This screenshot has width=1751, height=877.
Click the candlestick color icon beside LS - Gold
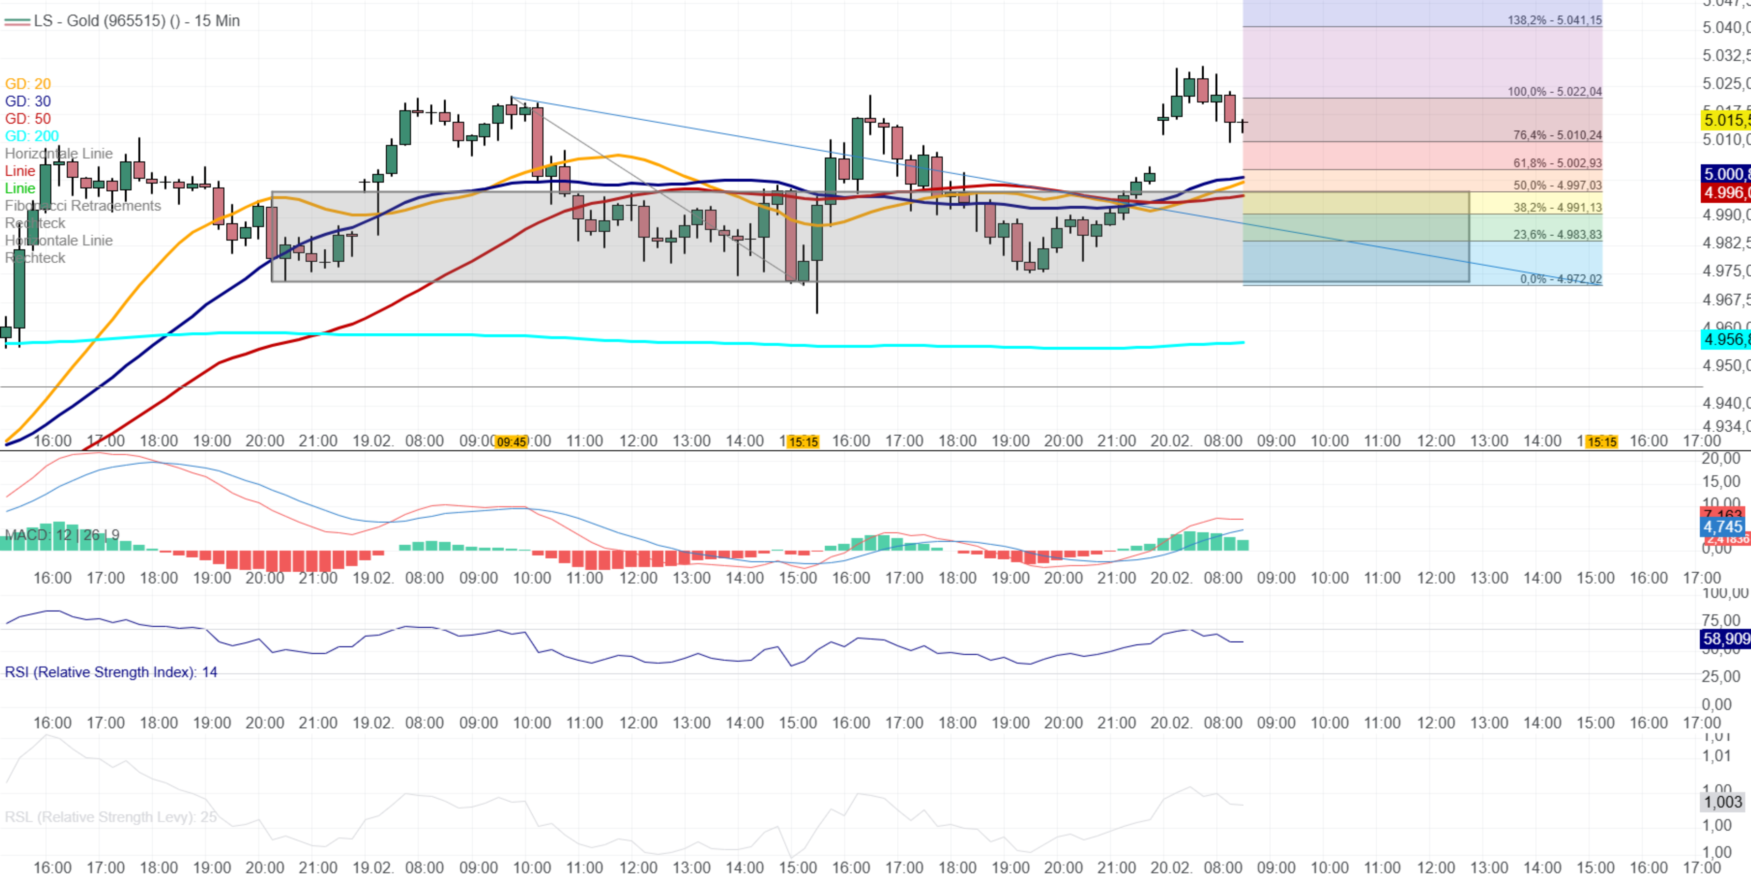17,21
